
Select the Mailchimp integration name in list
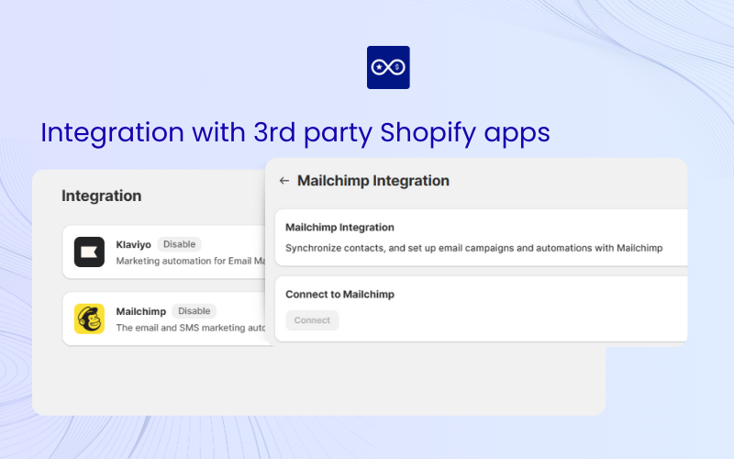tap(141, 311)
